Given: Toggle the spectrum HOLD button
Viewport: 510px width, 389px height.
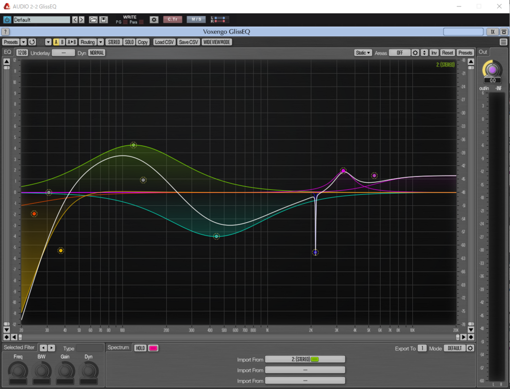Looking at the screenshot, I should pos(140,348).
